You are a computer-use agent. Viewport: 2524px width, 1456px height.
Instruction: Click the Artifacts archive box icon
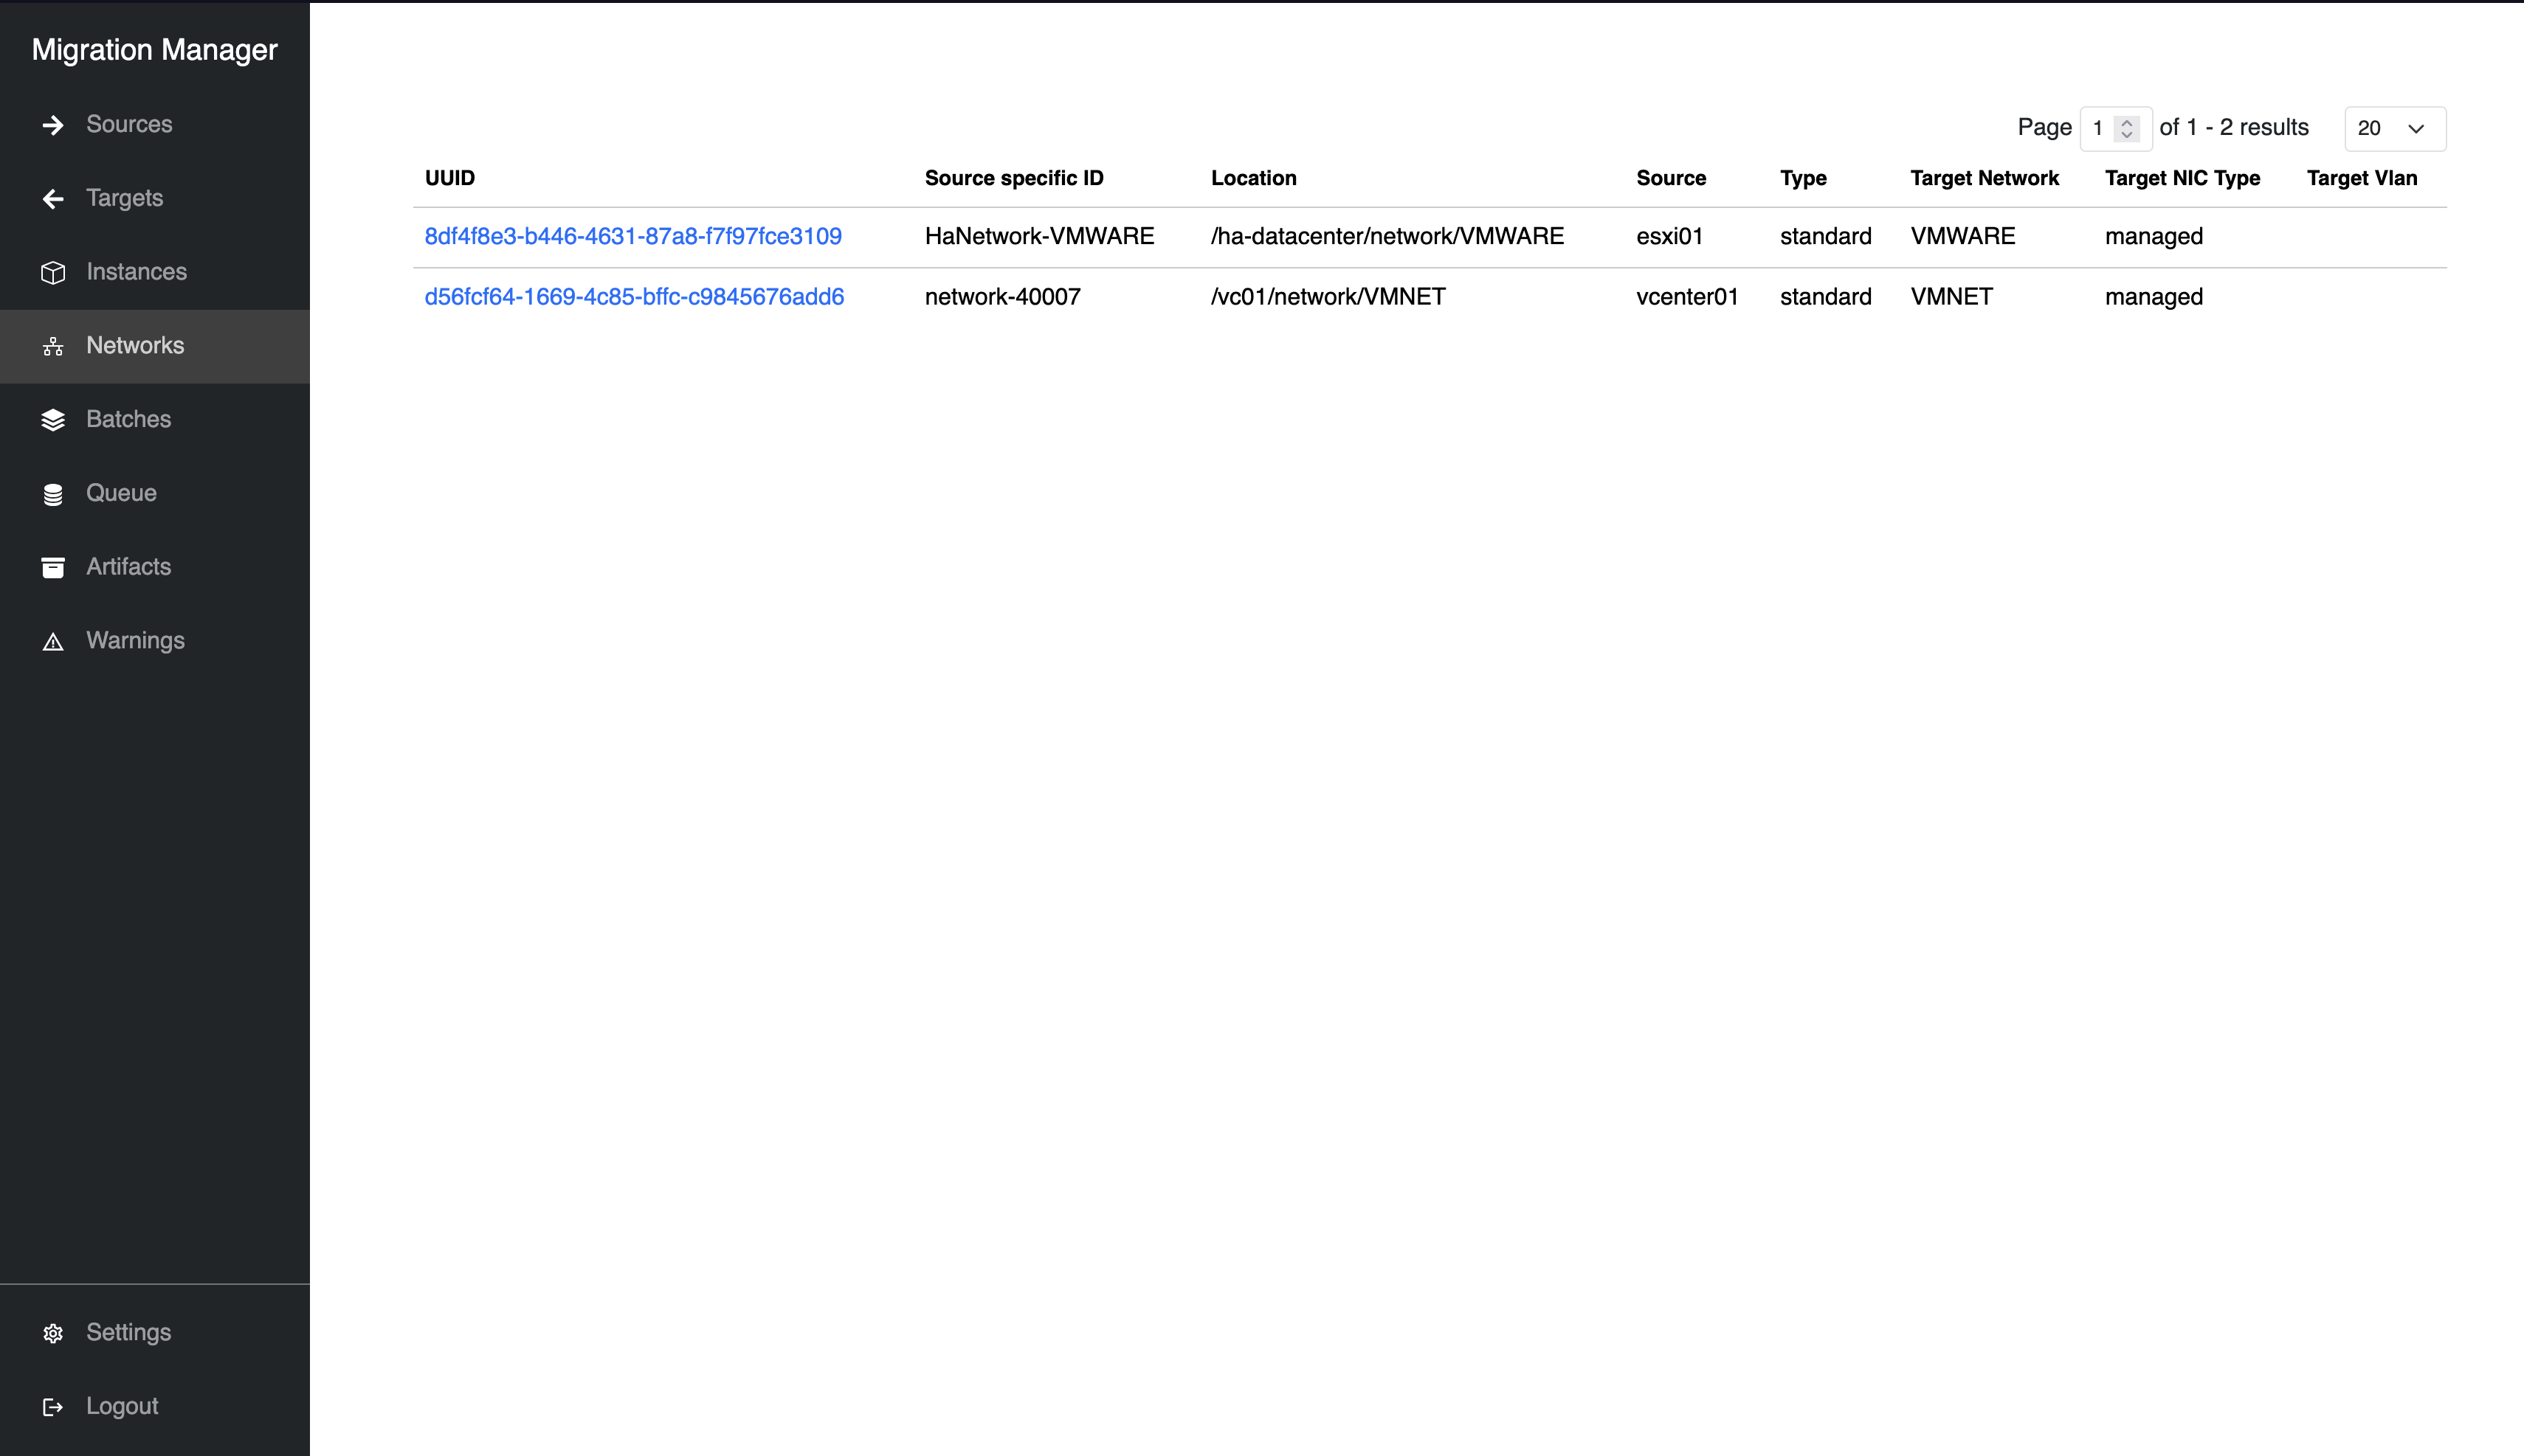(x=53, y=568)
